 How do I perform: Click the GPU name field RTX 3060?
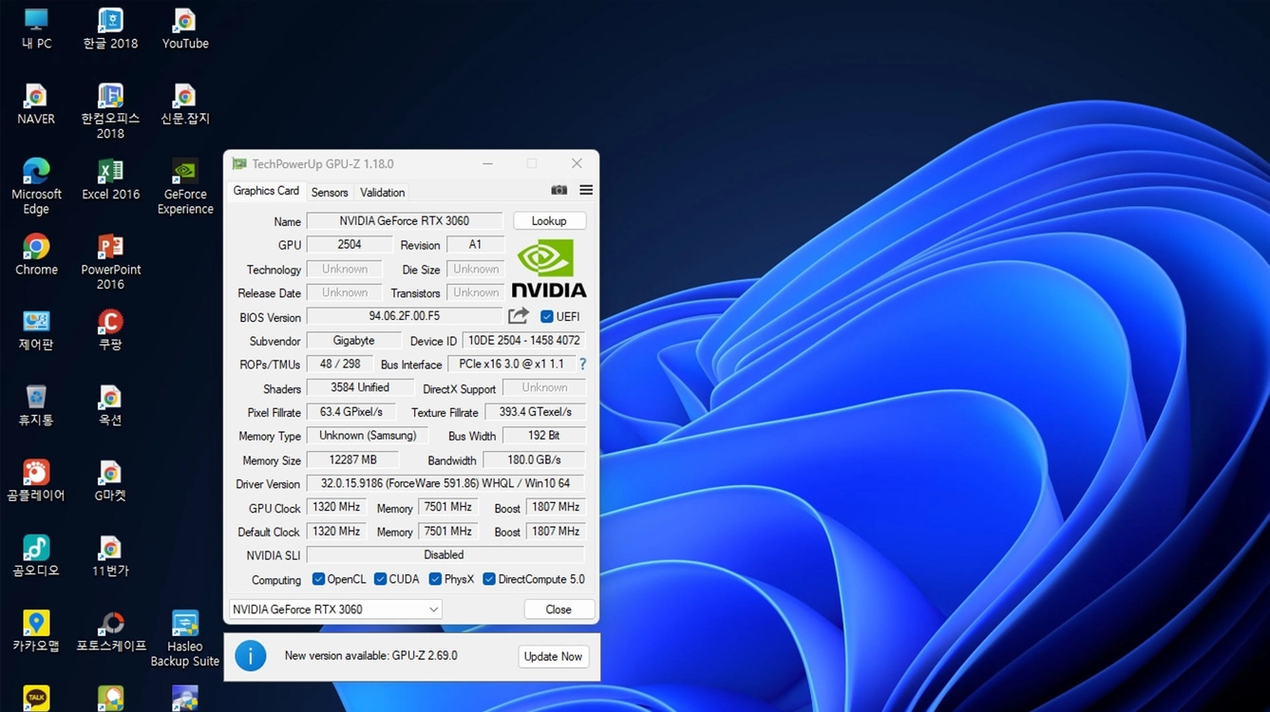(x=405, y=220)
